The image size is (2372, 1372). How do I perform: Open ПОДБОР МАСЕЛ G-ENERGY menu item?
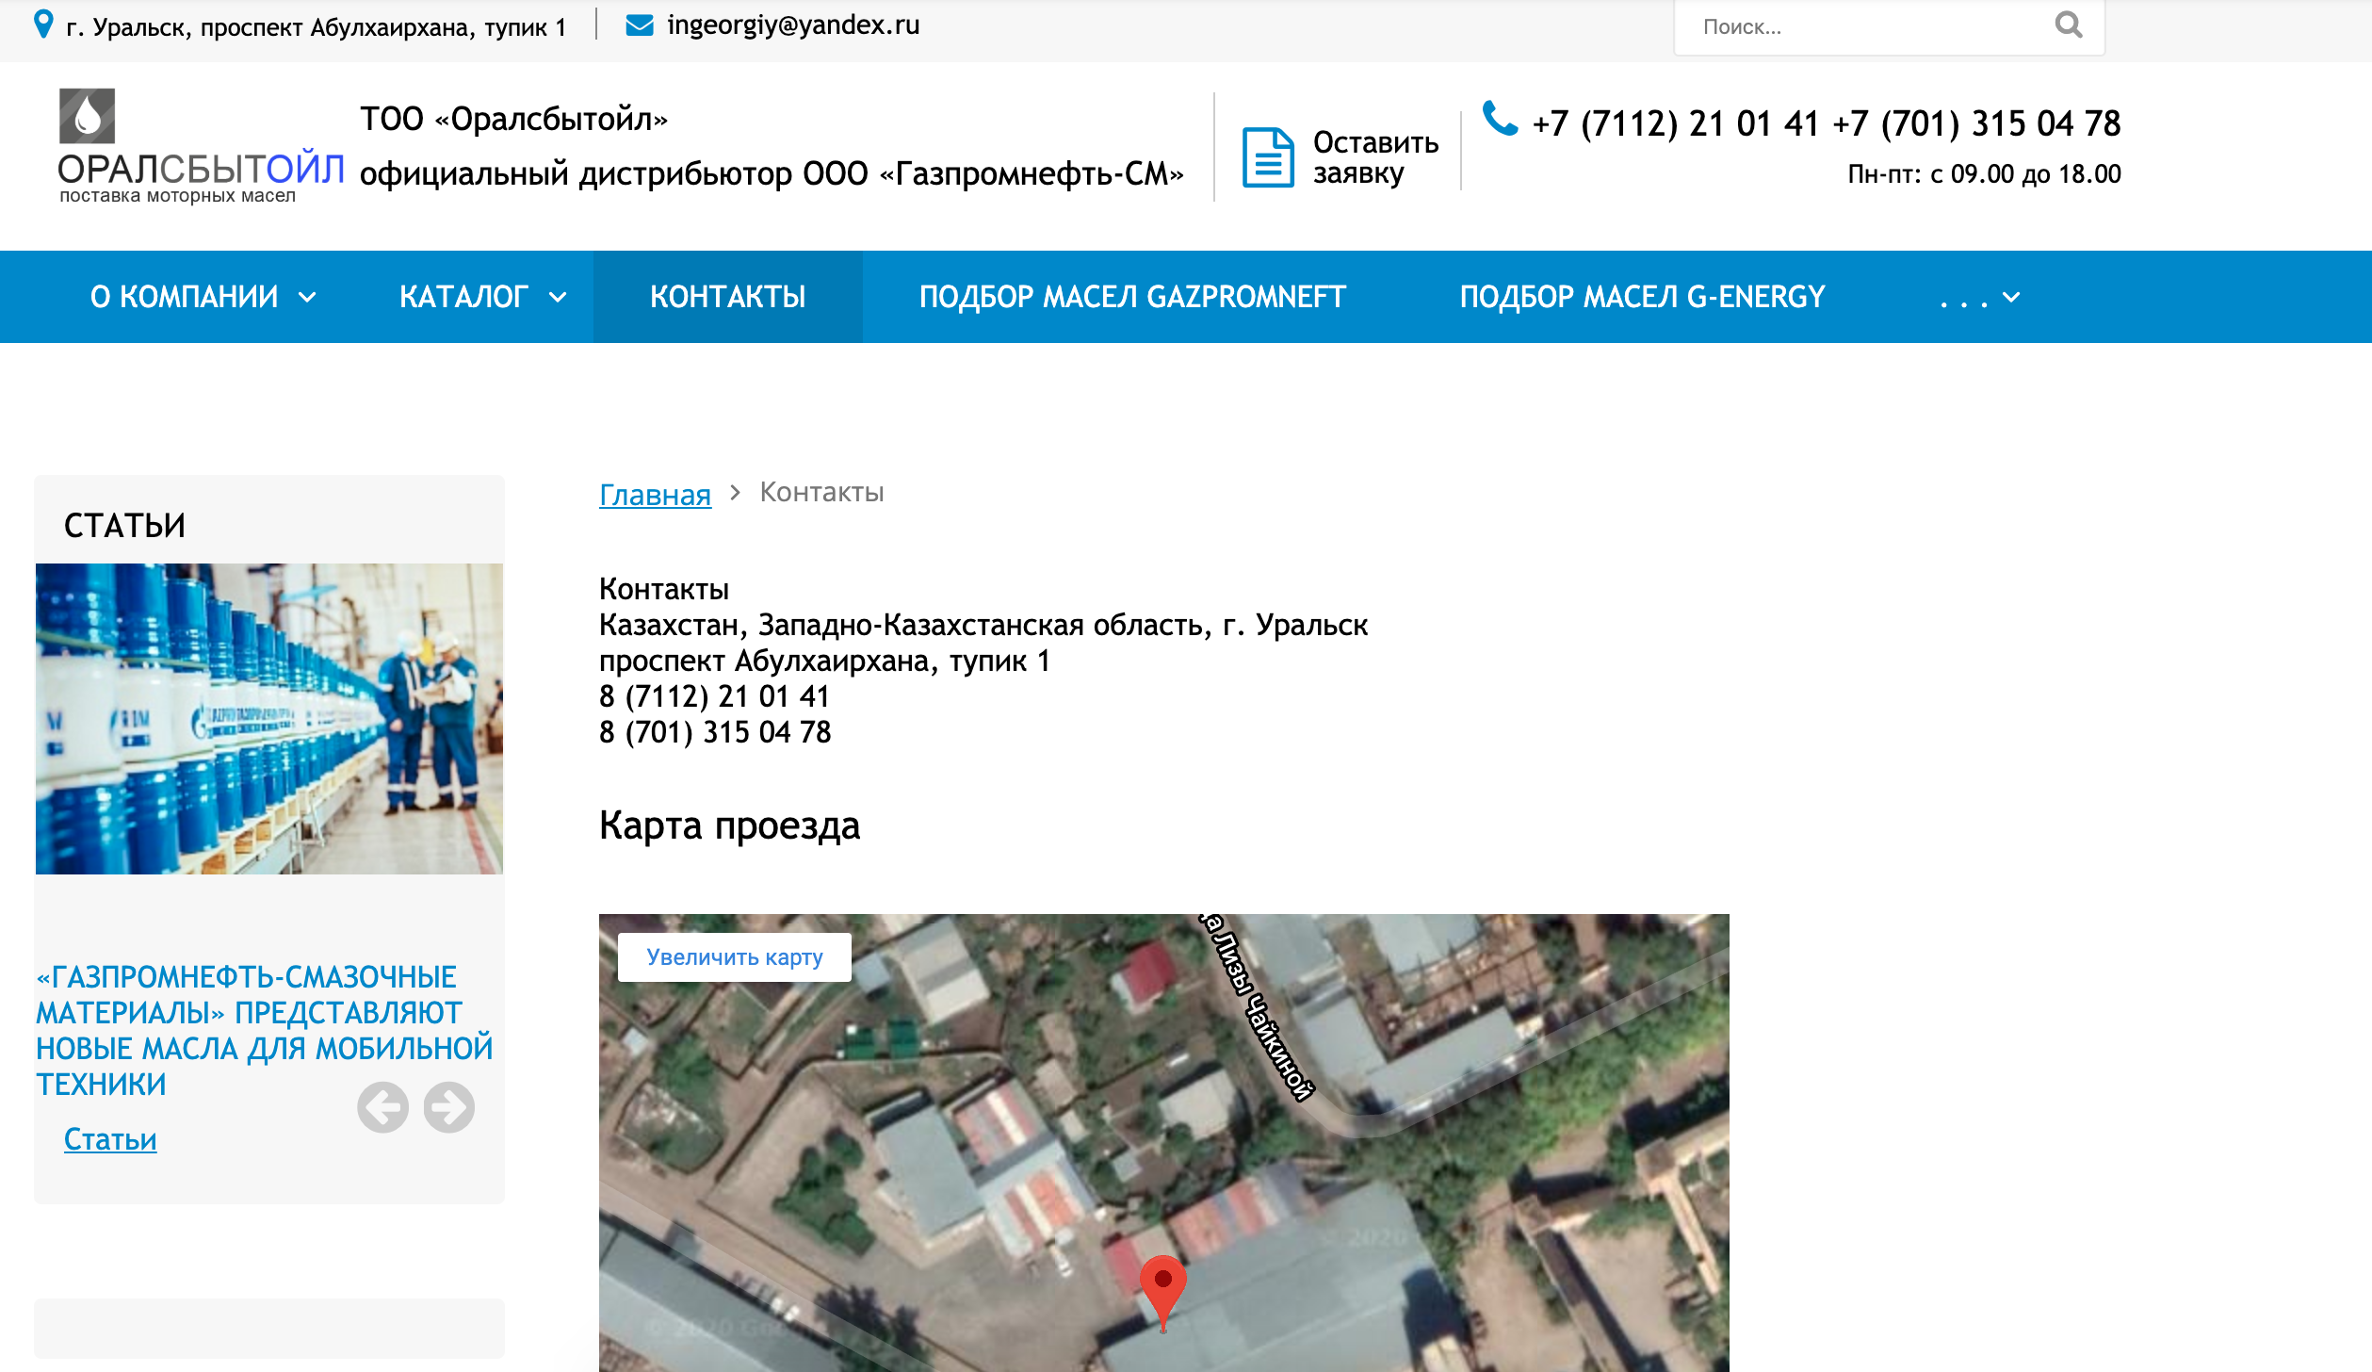pyautogui.click(x=1642, y=297)
